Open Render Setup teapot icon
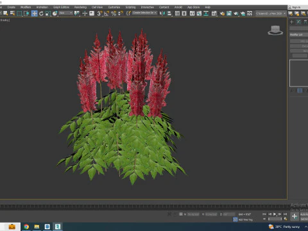This screenshot has height=231, width=308. [222, 13]
